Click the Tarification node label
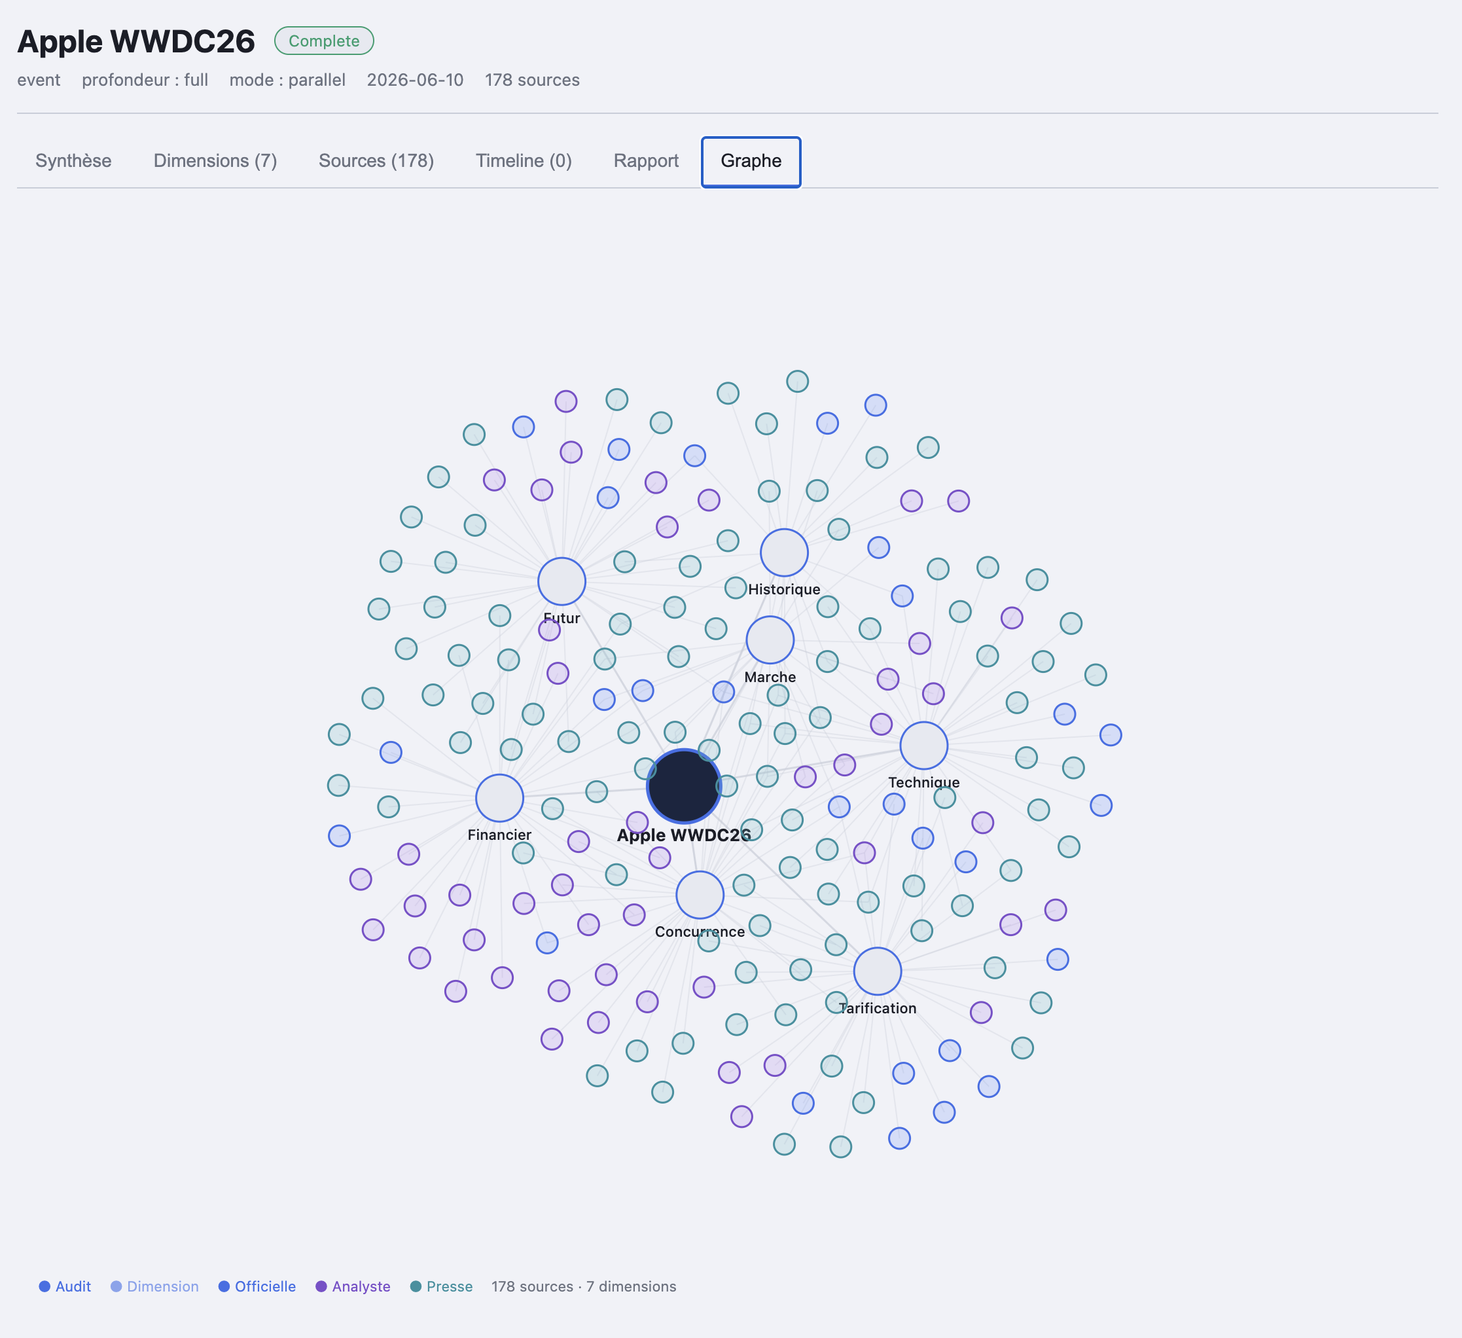This screenshot has width=1462, height=1338. tap(878, 1008)
